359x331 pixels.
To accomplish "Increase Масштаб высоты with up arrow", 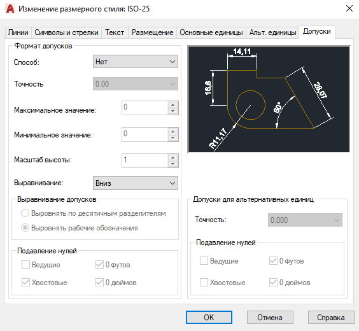I will 172,157.
